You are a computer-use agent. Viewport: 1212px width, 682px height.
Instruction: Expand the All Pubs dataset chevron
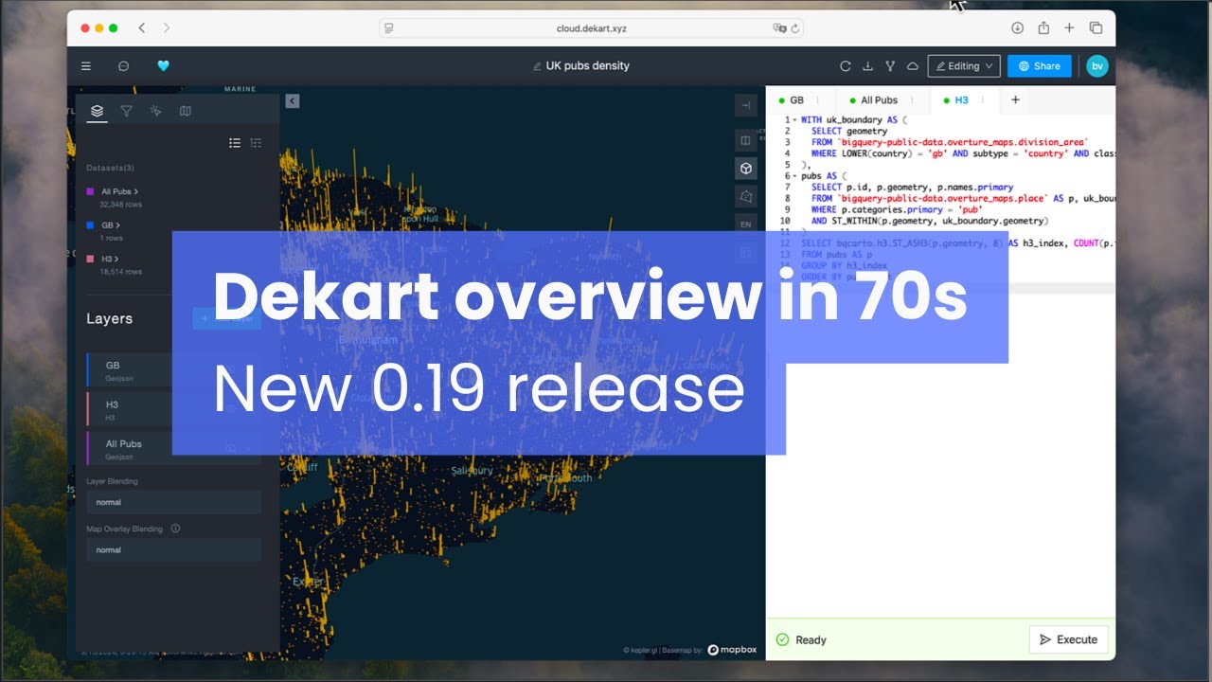pos(136,192)
